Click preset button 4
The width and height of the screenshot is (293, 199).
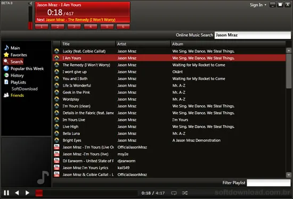pos(91,27)
